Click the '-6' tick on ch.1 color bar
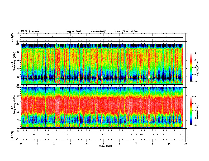The image size is (209, 161). tap(195, 53)
